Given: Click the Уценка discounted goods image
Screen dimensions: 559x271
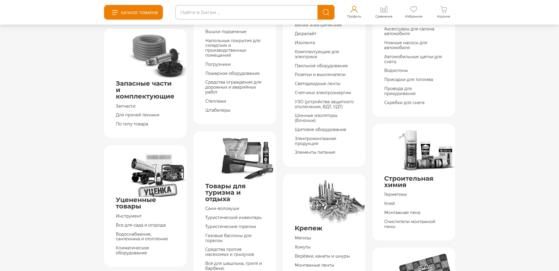Looking at the screenshot, I should point(158,175).
